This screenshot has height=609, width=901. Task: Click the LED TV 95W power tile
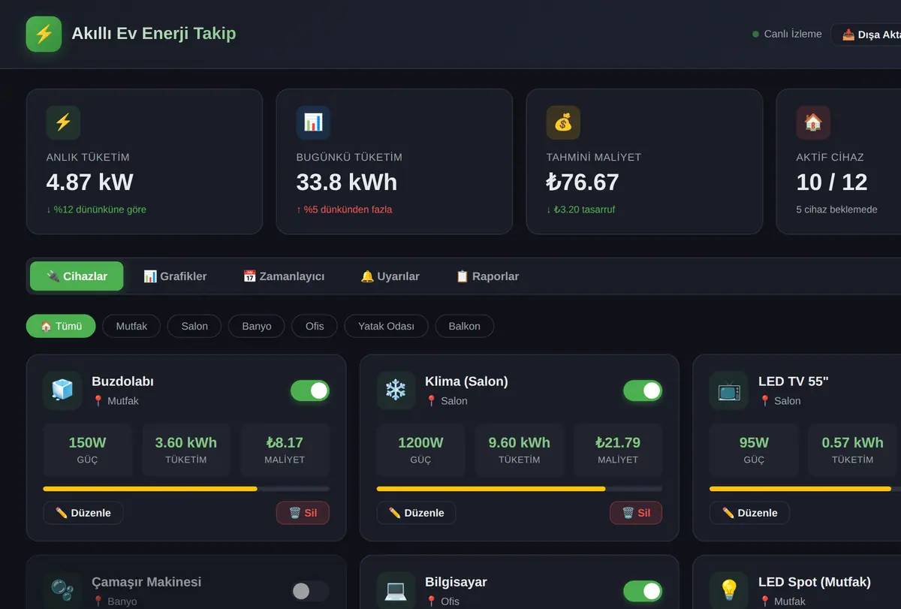click(754, 450)
